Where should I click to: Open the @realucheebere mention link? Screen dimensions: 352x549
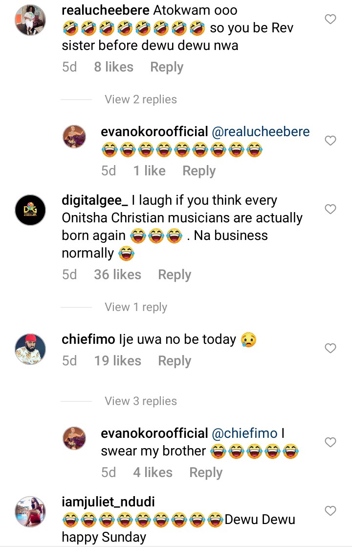[261, 132]
